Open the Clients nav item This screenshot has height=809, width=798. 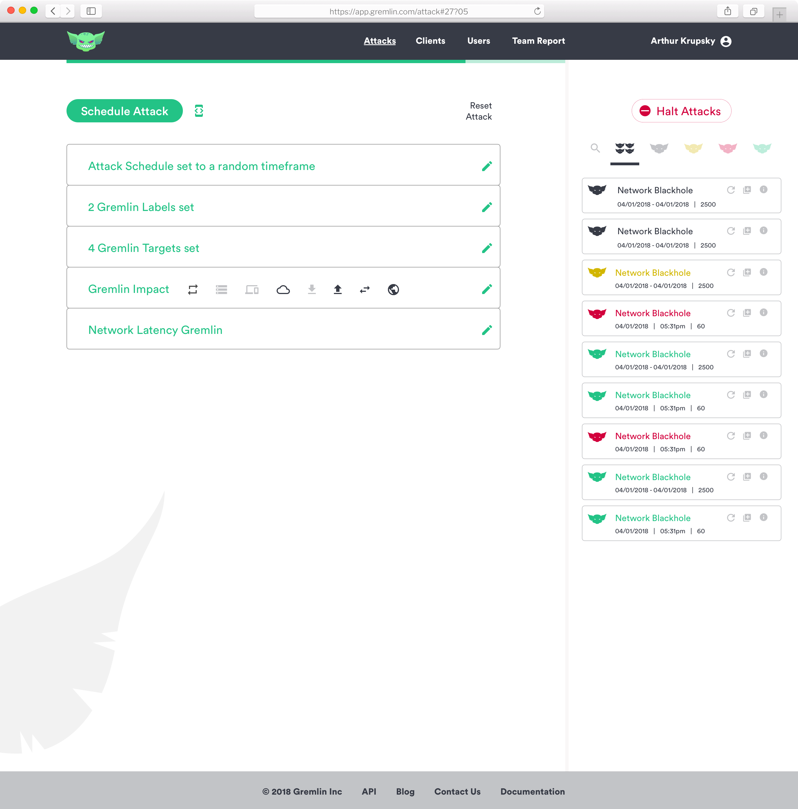point(430,41)
